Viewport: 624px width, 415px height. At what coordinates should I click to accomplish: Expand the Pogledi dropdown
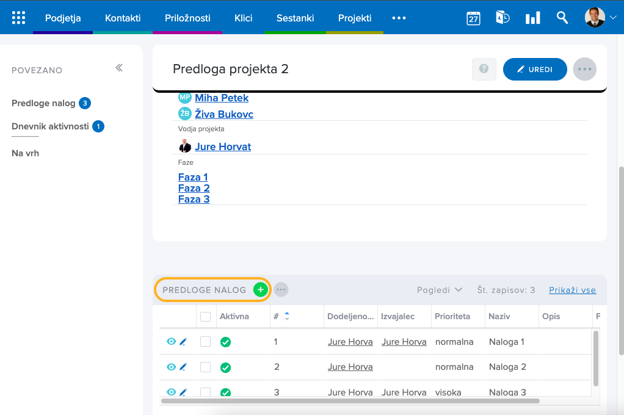(439, 290)
